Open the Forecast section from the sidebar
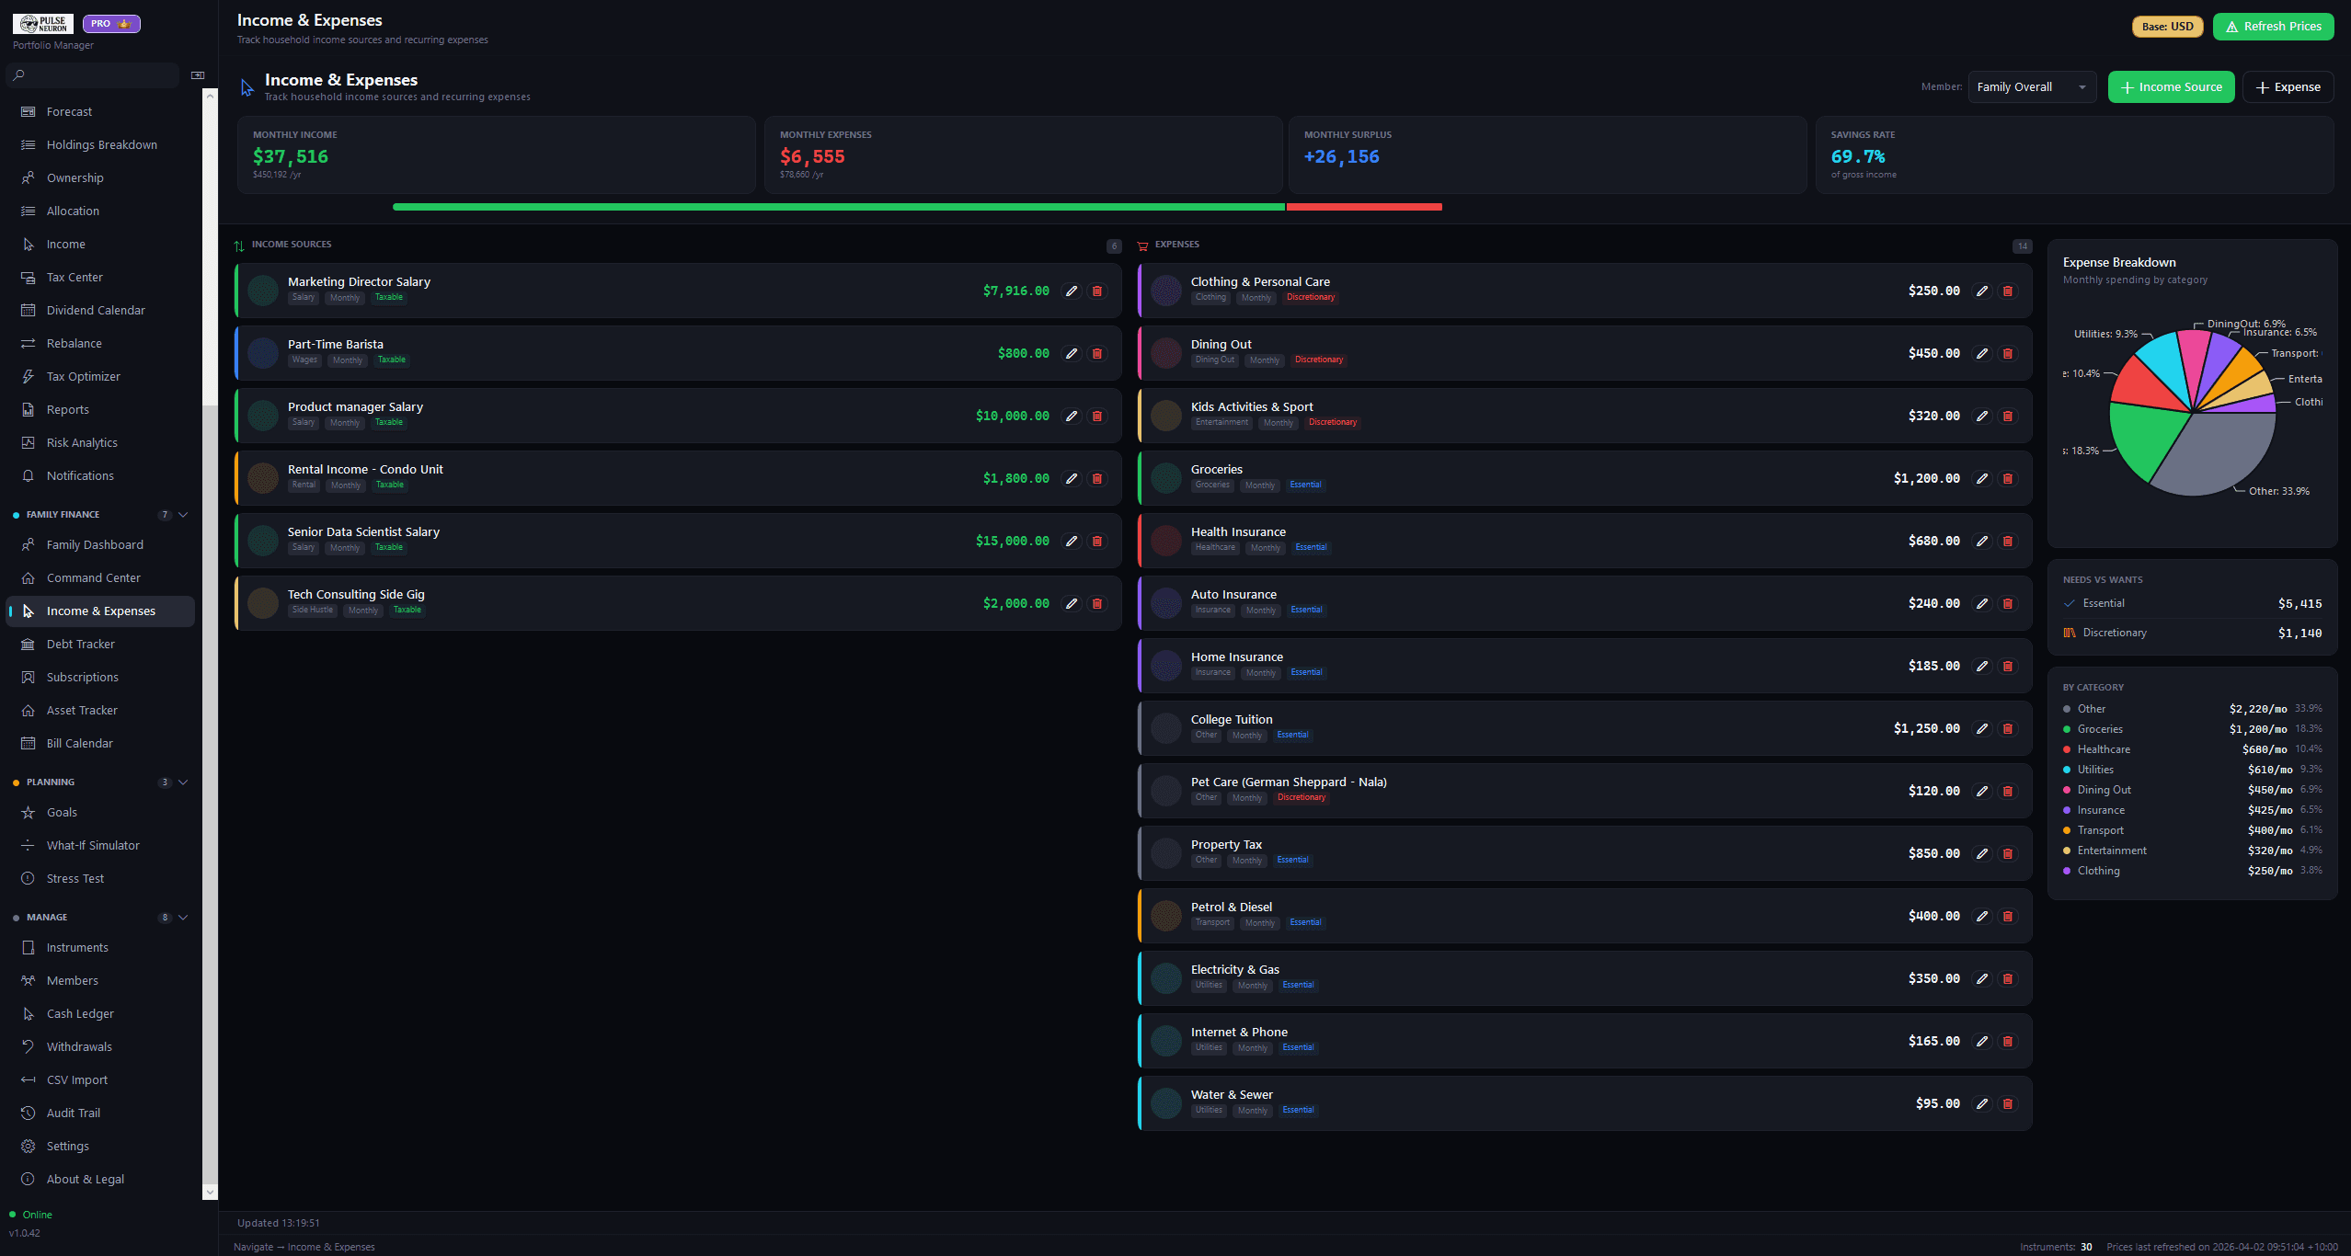The height and width of the screenshot is (1256, 2351). click(x=69, y=111)
